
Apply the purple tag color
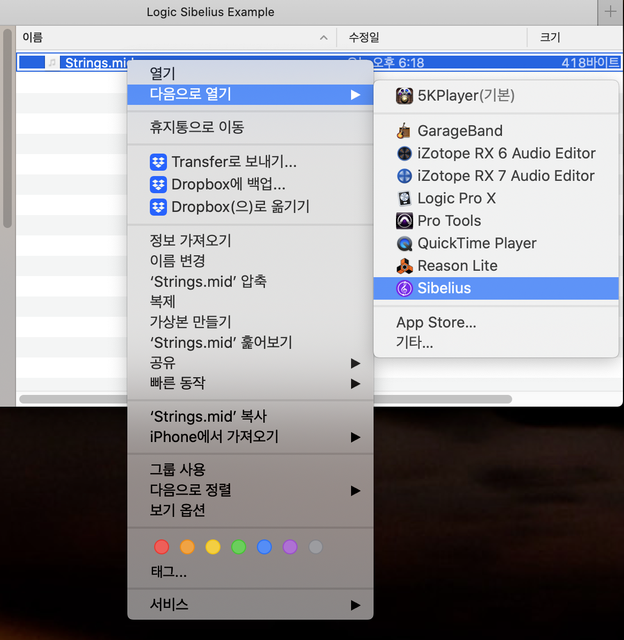(290, 547)
